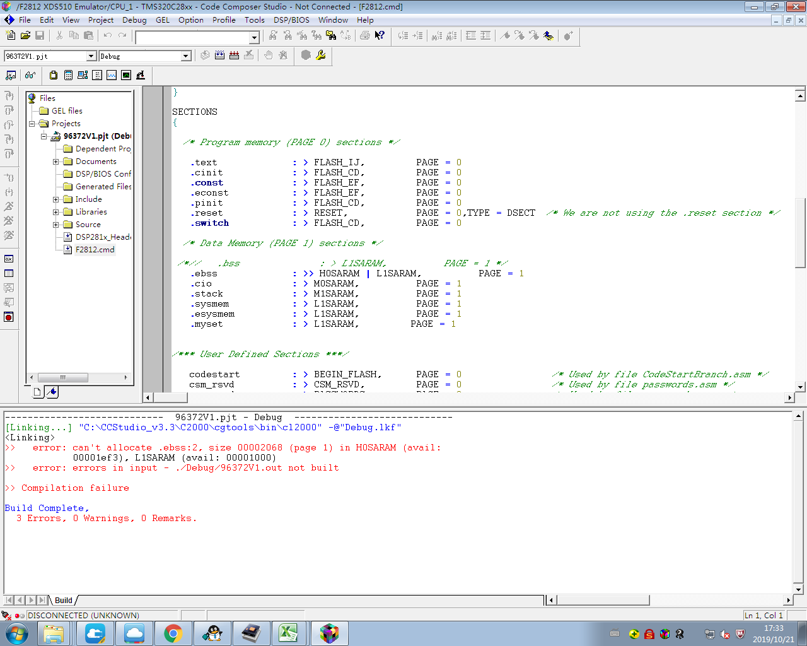Click the Print icon in the toolbar
The width and height of the screenshot is (807, 646).
(365, 36)
